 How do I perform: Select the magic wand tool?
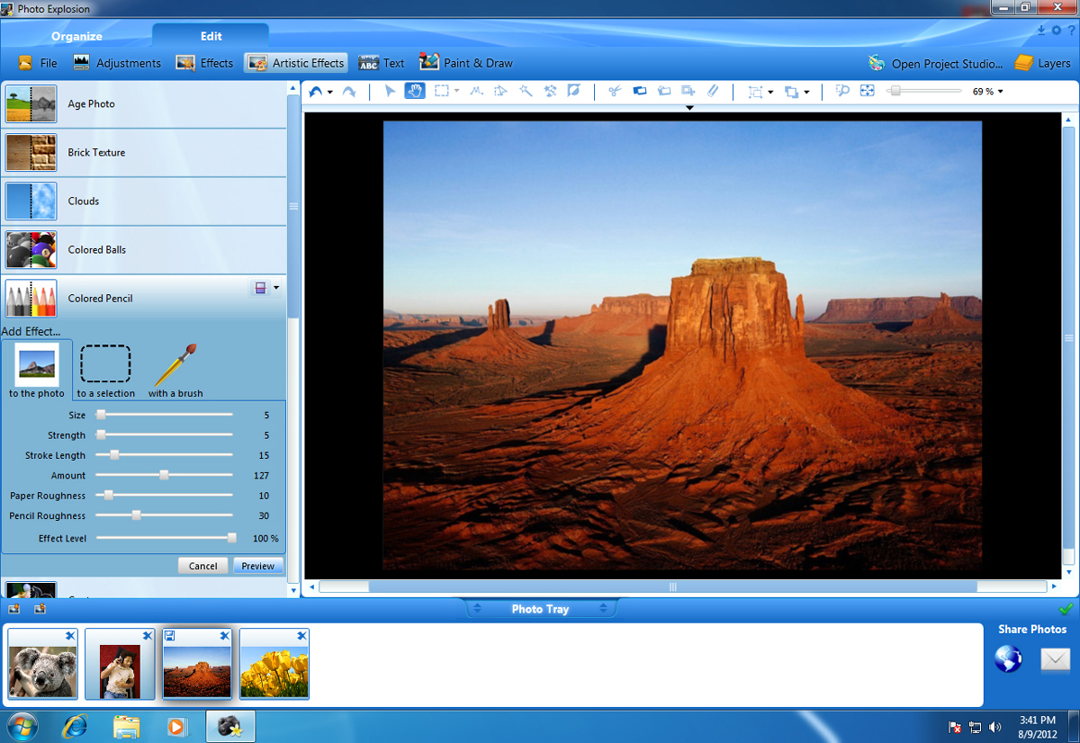point(526,91)
